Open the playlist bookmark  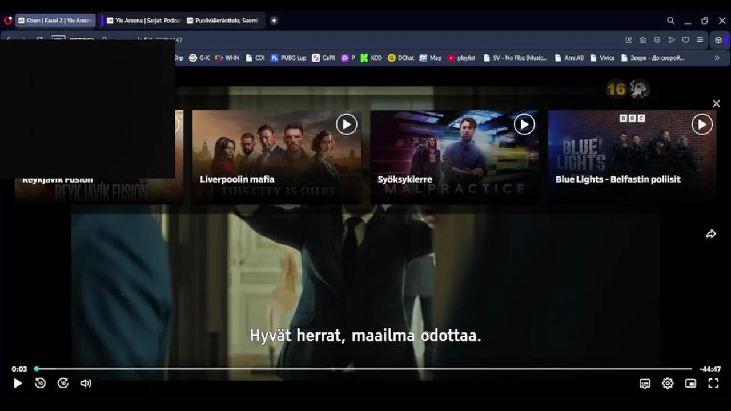tap(461, 58)
